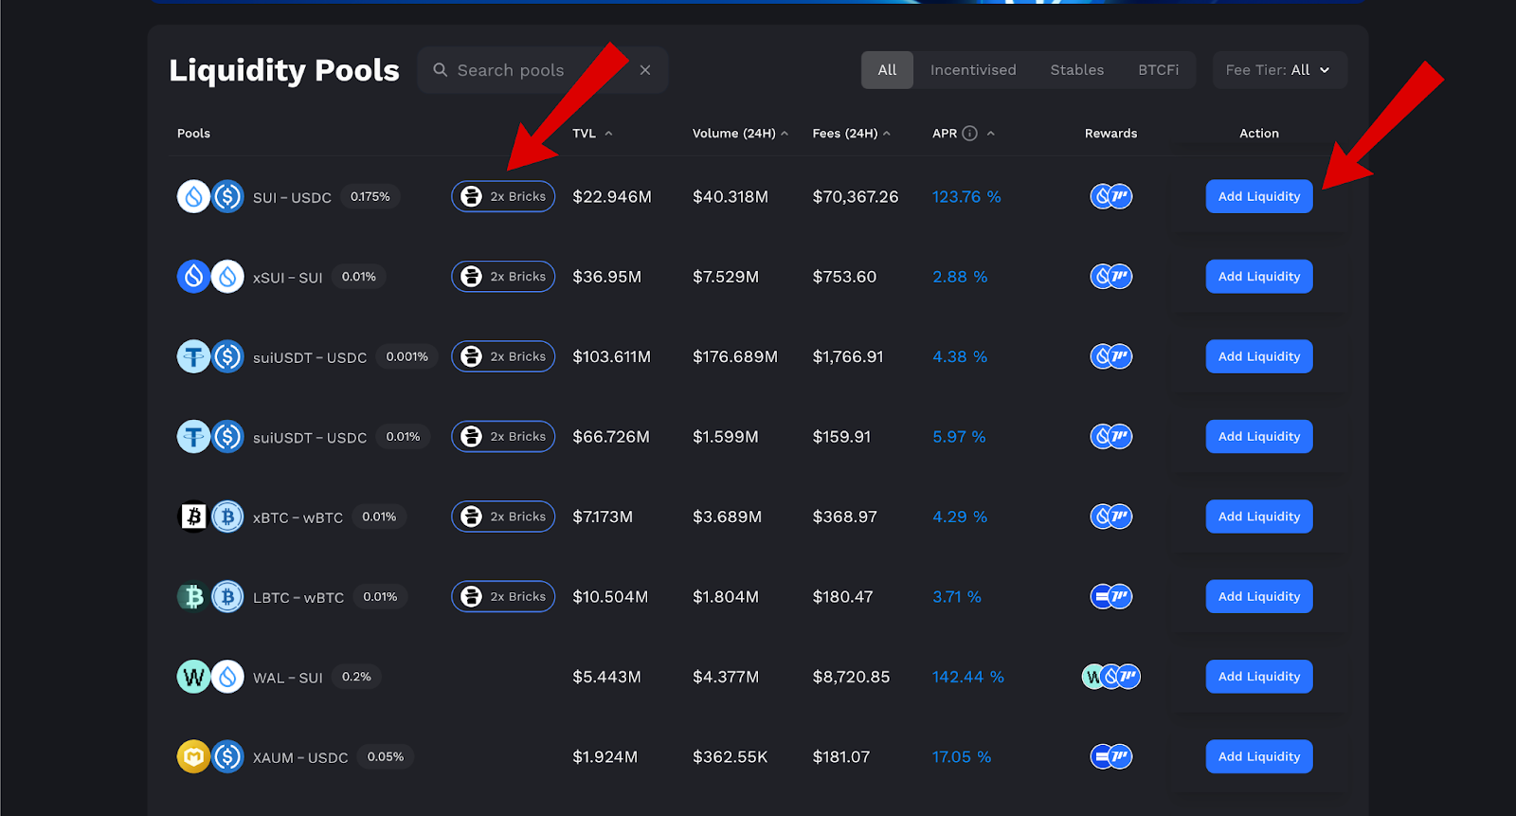Click the 0.2% fee tier label

[x=356, y=677]
